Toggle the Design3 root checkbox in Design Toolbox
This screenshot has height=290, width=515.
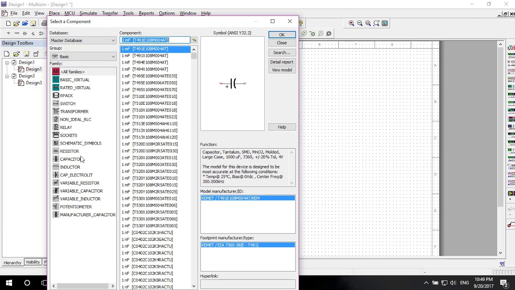click(14, 76)
